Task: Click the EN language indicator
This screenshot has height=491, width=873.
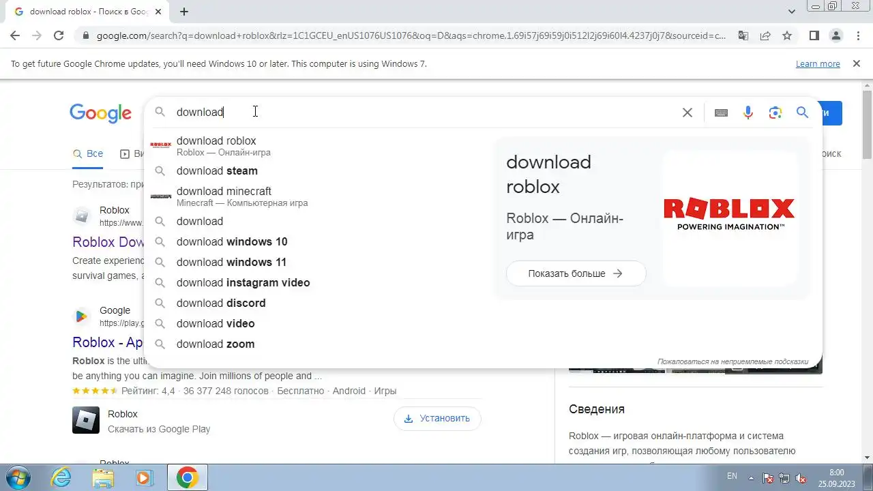Action: [x=732, y=477]
